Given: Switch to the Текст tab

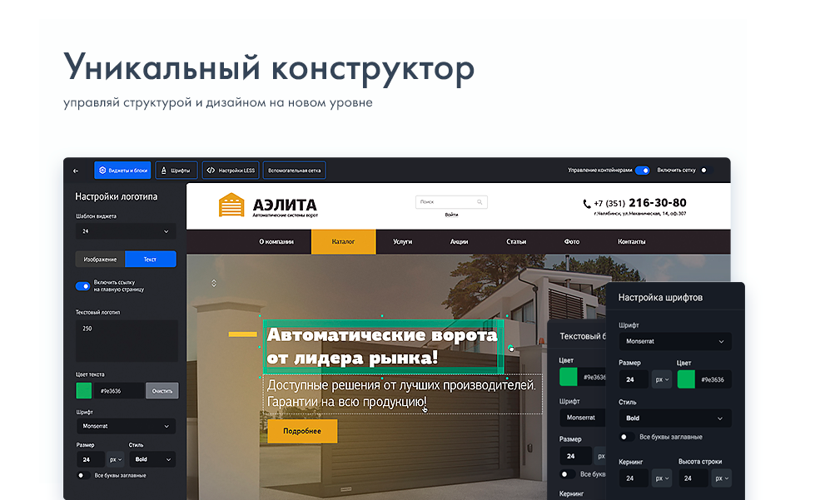Looking at the screenshot, I should coord(150,259).
